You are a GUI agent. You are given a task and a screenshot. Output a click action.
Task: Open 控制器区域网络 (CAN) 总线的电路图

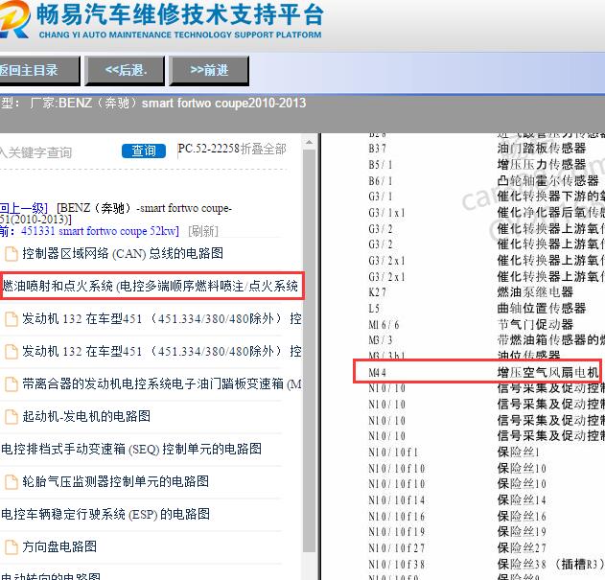point(123,253)
